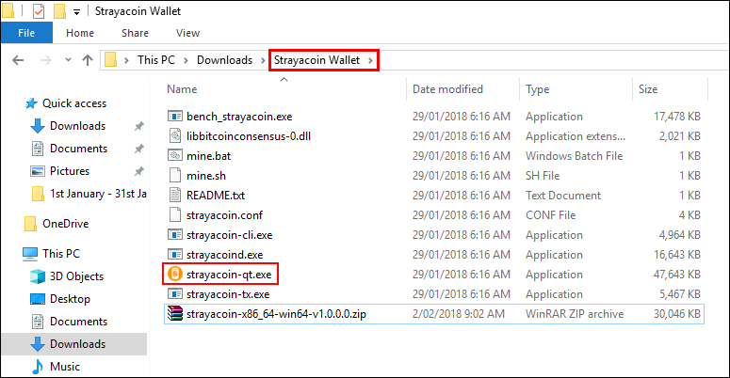Click the Quick access star icon
Screen dimensions: 730x378
click(31, 103)
